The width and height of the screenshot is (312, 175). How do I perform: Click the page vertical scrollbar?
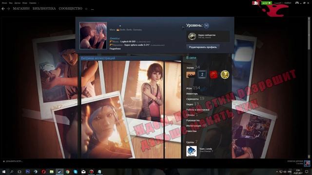[309, 87]
